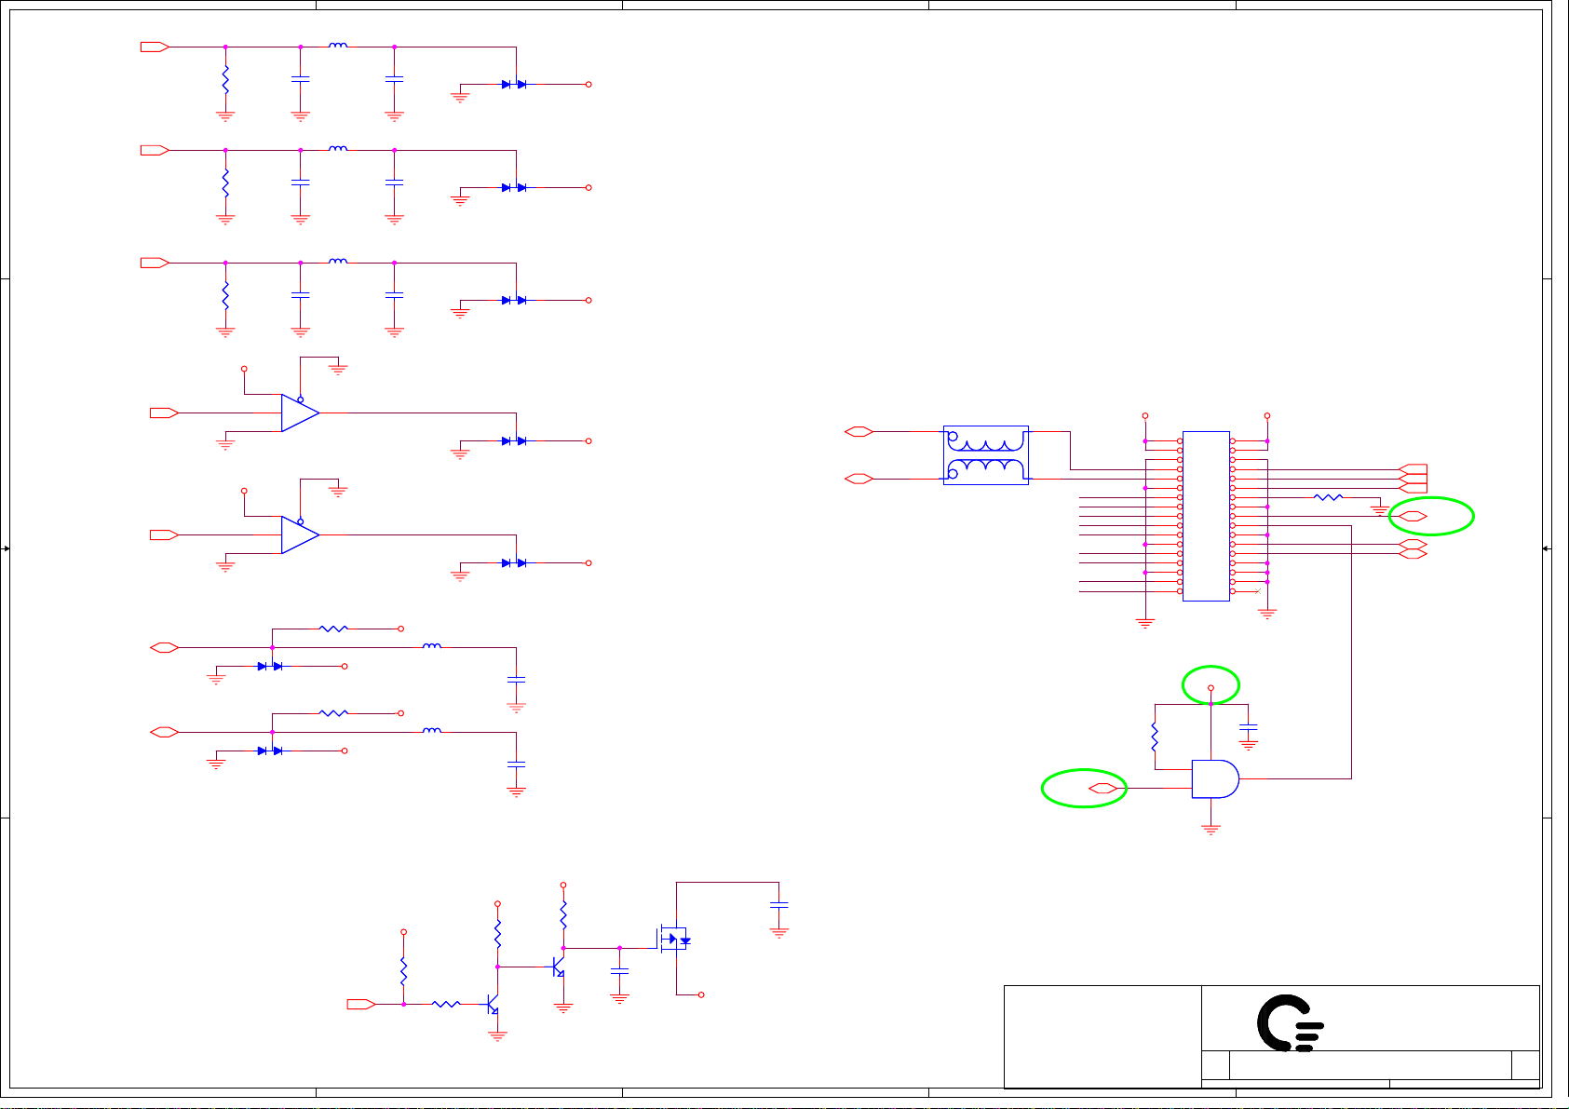Select capacitor on the MOSFET gate line
This screenshot has height=1109, width=1569.
[619, 971]
